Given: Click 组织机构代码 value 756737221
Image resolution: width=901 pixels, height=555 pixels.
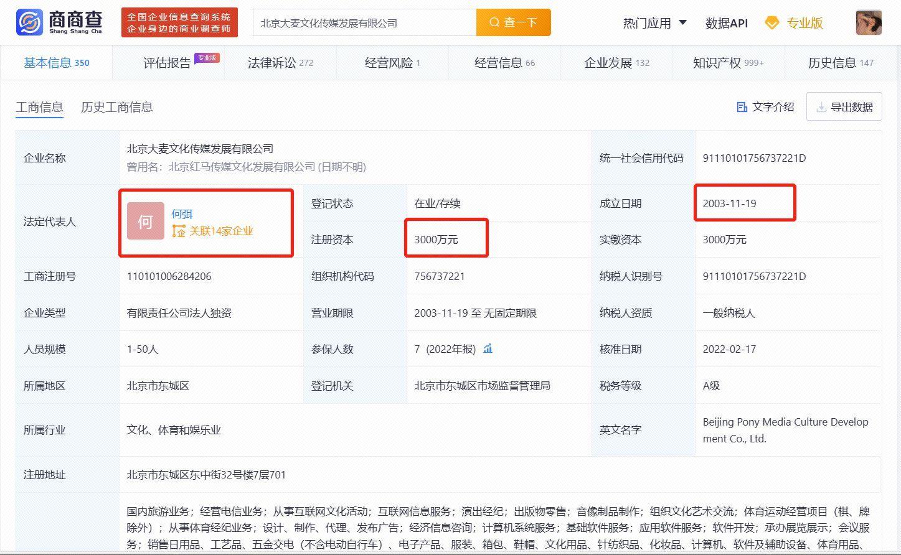Looking at the screenshot, I should coord(440,276).
